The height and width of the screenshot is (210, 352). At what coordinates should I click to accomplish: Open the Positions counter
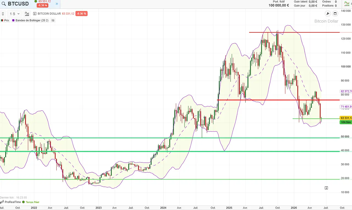pyautogui.click(x=329, y=5)
